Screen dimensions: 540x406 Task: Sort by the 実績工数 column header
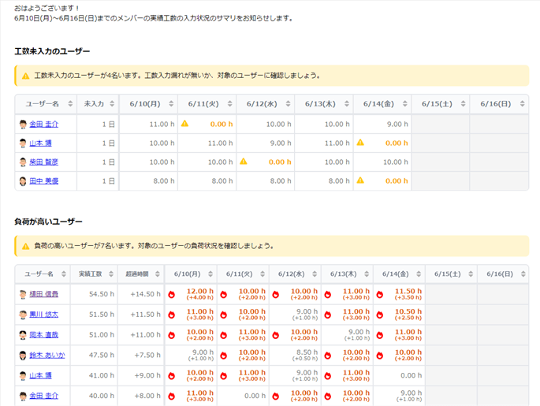click(x=91, y=274)
